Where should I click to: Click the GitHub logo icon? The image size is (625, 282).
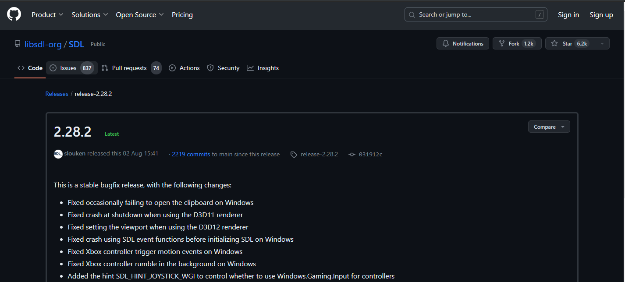tap(14, 14)
